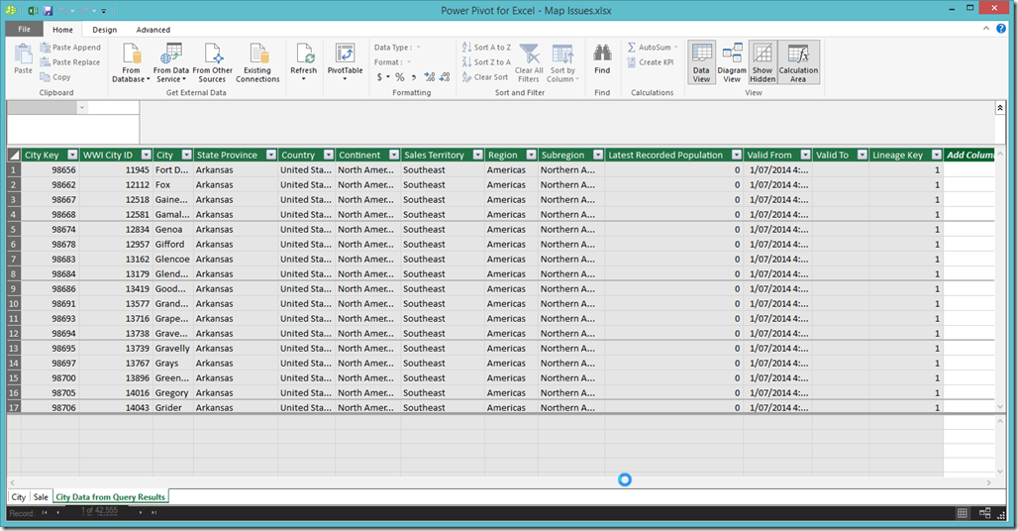Click the Find binoculars icon
This screenshot has width=1018, height=531.
pyautogui.click(x=602, y=53)
